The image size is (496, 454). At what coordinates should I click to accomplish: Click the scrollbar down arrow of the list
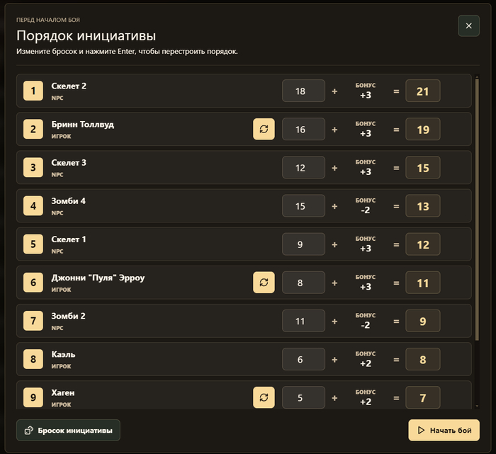point(477,407)
